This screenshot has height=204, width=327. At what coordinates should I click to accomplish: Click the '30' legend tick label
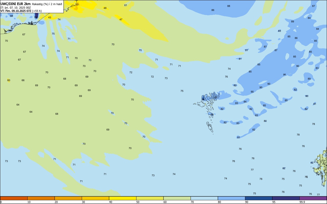[x=83, y=202]
